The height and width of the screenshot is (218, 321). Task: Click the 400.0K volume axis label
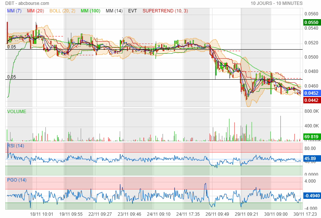pos(312,126)
